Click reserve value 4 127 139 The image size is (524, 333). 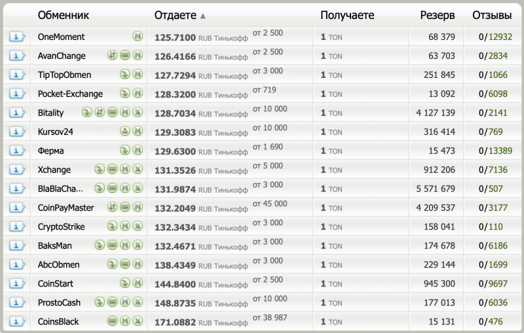point(436,113)
